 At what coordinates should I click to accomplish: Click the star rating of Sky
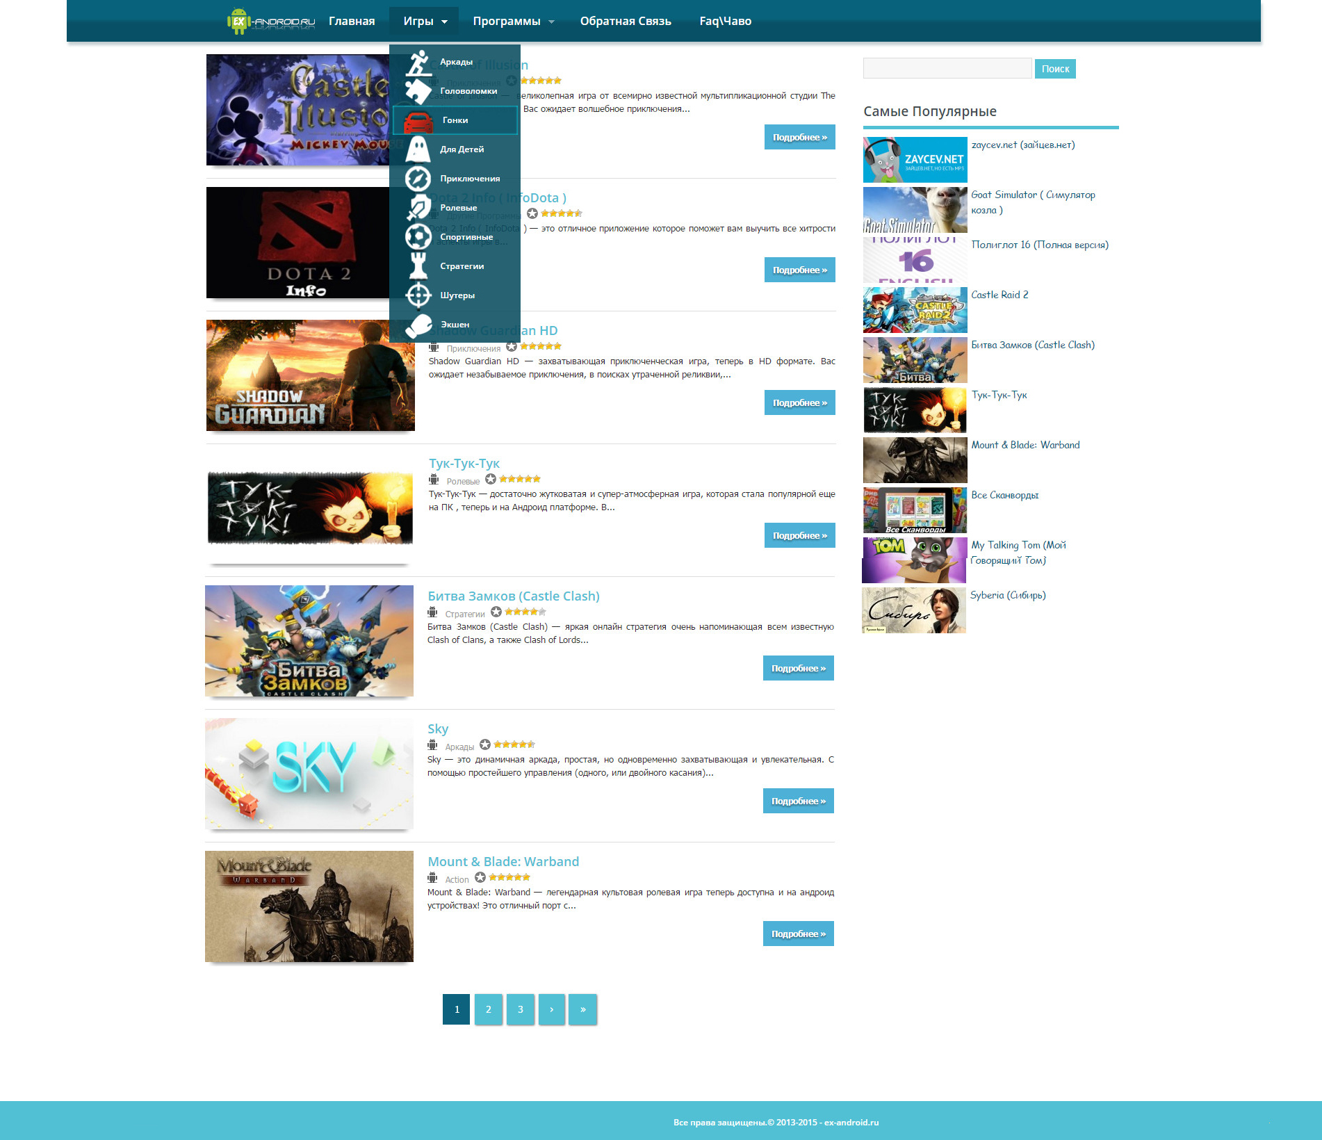[514, 744]
